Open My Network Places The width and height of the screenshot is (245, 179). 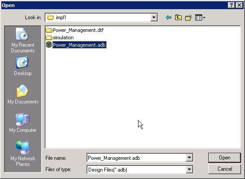point(23,154)
